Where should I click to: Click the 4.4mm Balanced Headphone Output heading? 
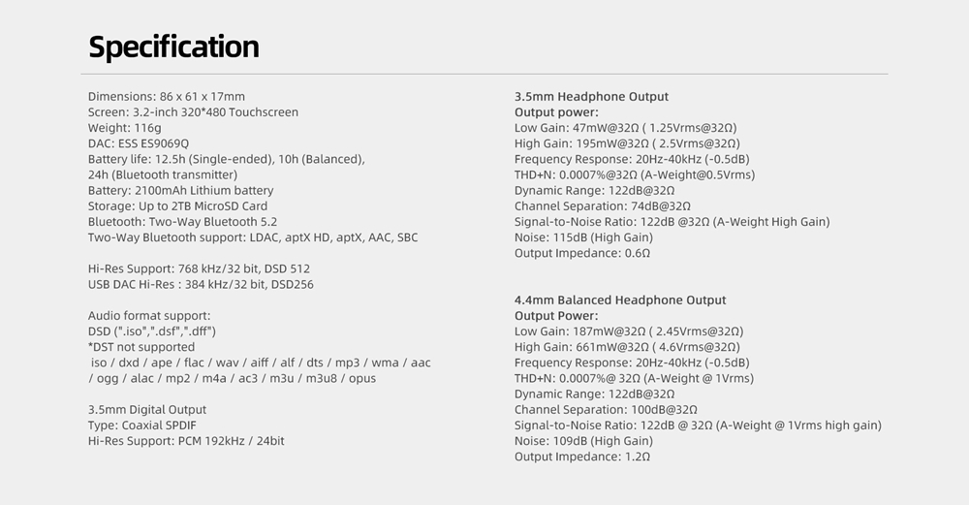(x=620, y=300)
